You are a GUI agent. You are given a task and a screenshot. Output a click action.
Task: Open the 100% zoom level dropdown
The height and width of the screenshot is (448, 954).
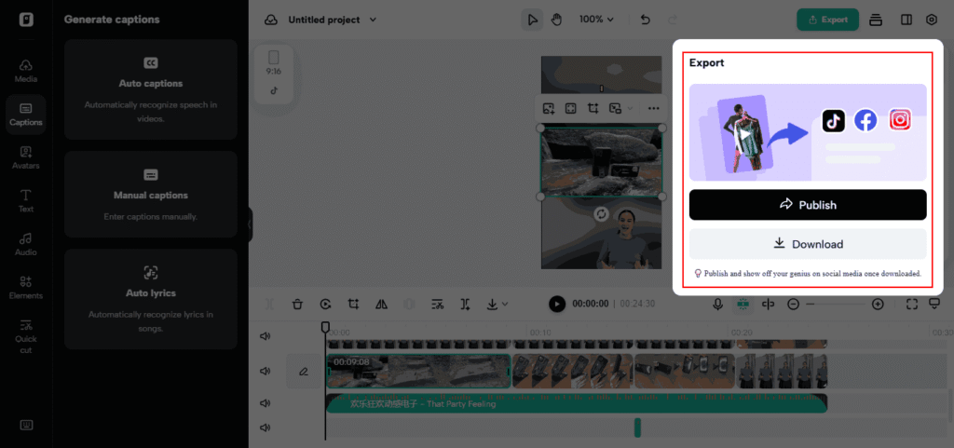596,20
